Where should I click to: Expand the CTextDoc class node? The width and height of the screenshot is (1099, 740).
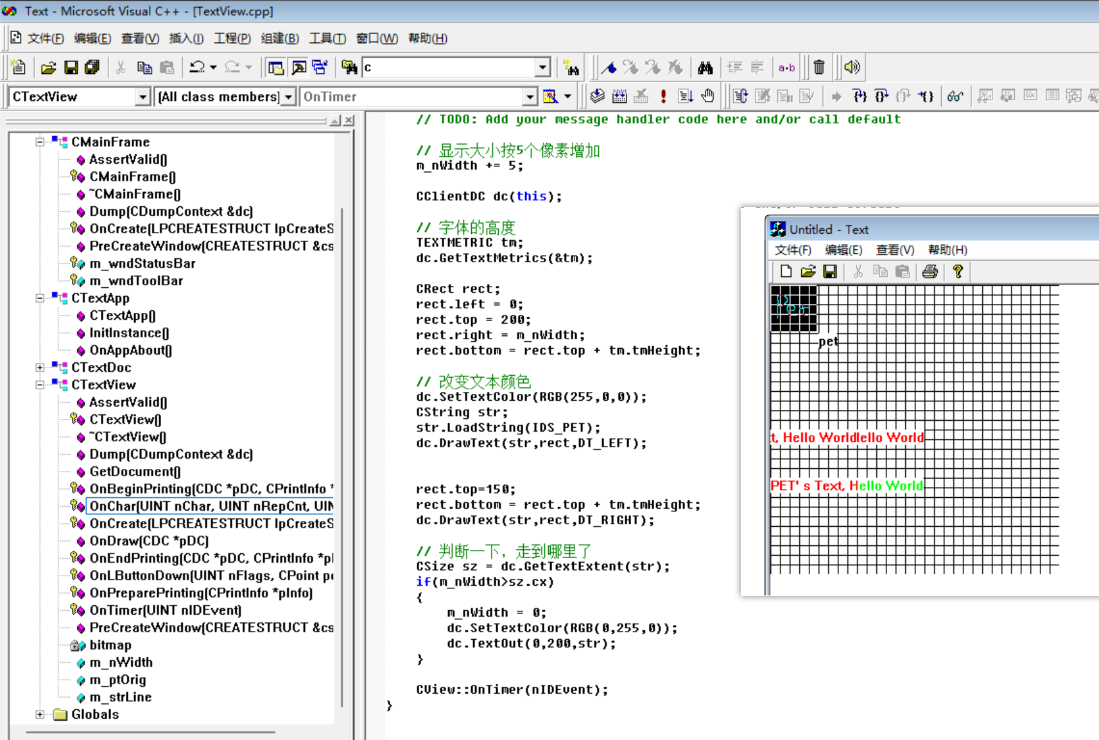(x=40, y=367)
